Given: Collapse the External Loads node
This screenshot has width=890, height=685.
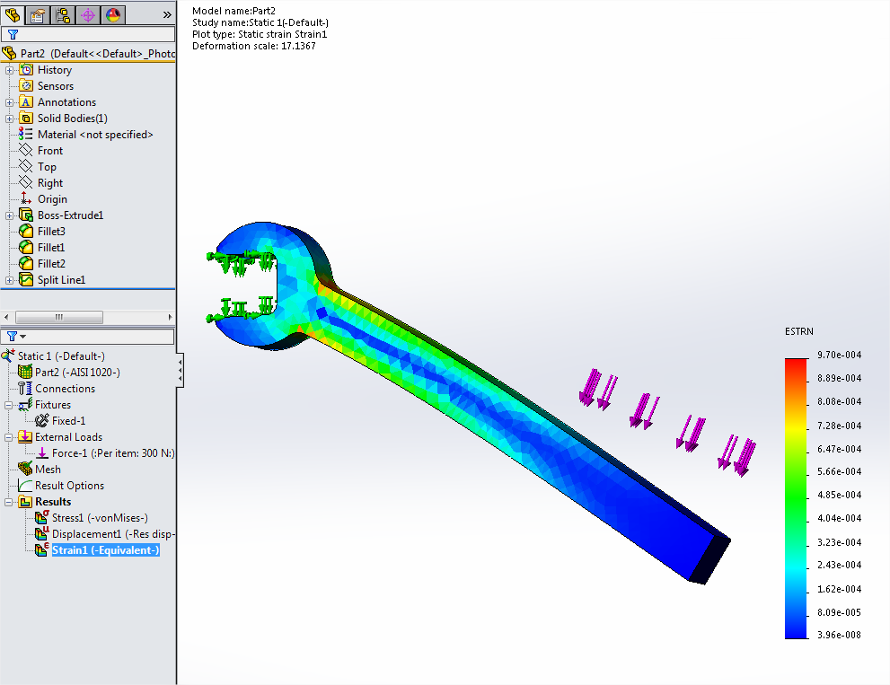Looking at the screenshot, I should [x=10, y=437].
